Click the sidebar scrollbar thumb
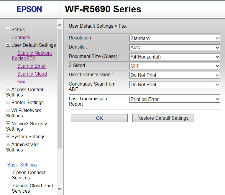The image size is (225, 195). click(x=60, y=89)
